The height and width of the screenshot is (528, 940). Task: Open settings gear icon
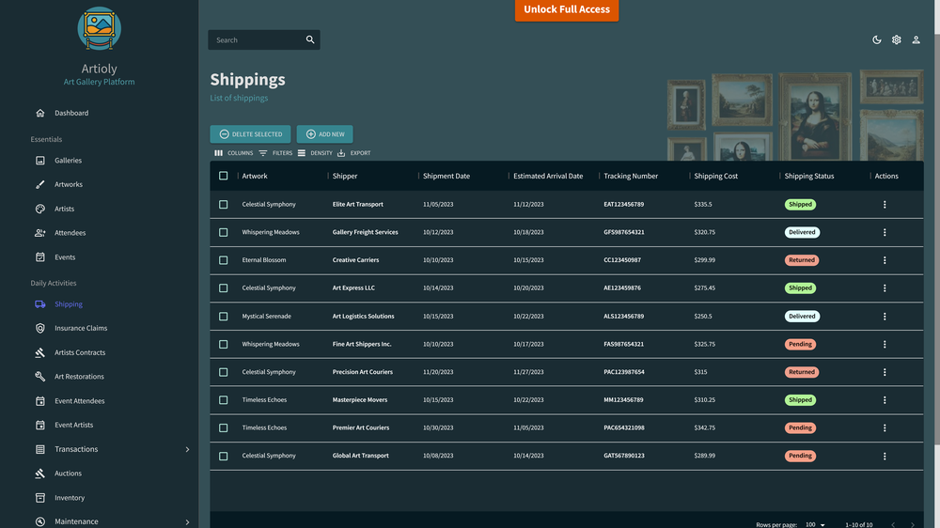(x=896, y=39)
